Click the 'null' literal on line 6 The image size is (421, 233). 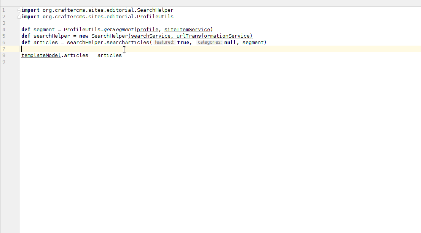click(x=230, y=42)
